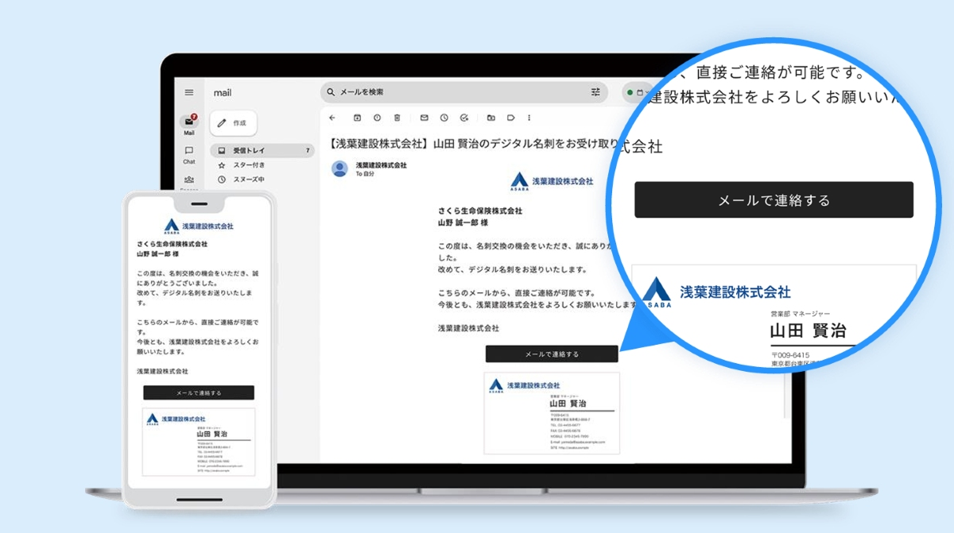Screen dimensions: 954x533
Task: Click the label icon in the email toolbar
Action: pyautogui.click(x=510, y=118)
